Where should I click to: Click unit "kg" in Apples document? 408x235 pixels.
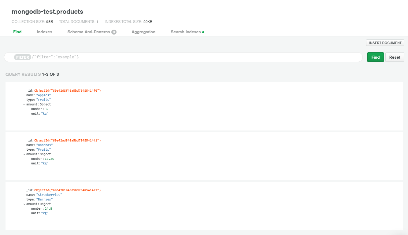(x=45, y=113)
